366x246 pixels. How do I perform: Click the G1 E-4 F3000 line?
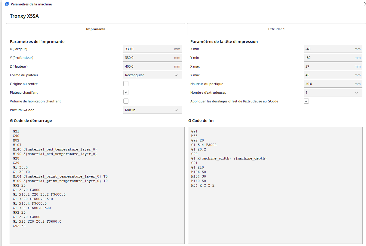click(204, 145)
